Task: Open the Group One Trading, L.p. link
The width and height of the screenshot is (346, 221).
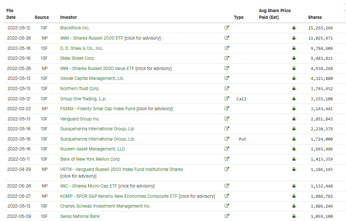Action: (83, 99)
